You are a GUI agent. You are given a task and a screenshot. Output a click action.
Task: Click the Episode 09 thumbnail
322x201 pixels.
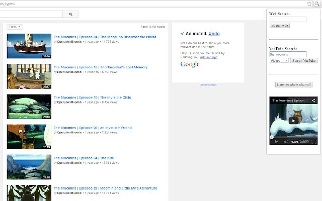29,137
